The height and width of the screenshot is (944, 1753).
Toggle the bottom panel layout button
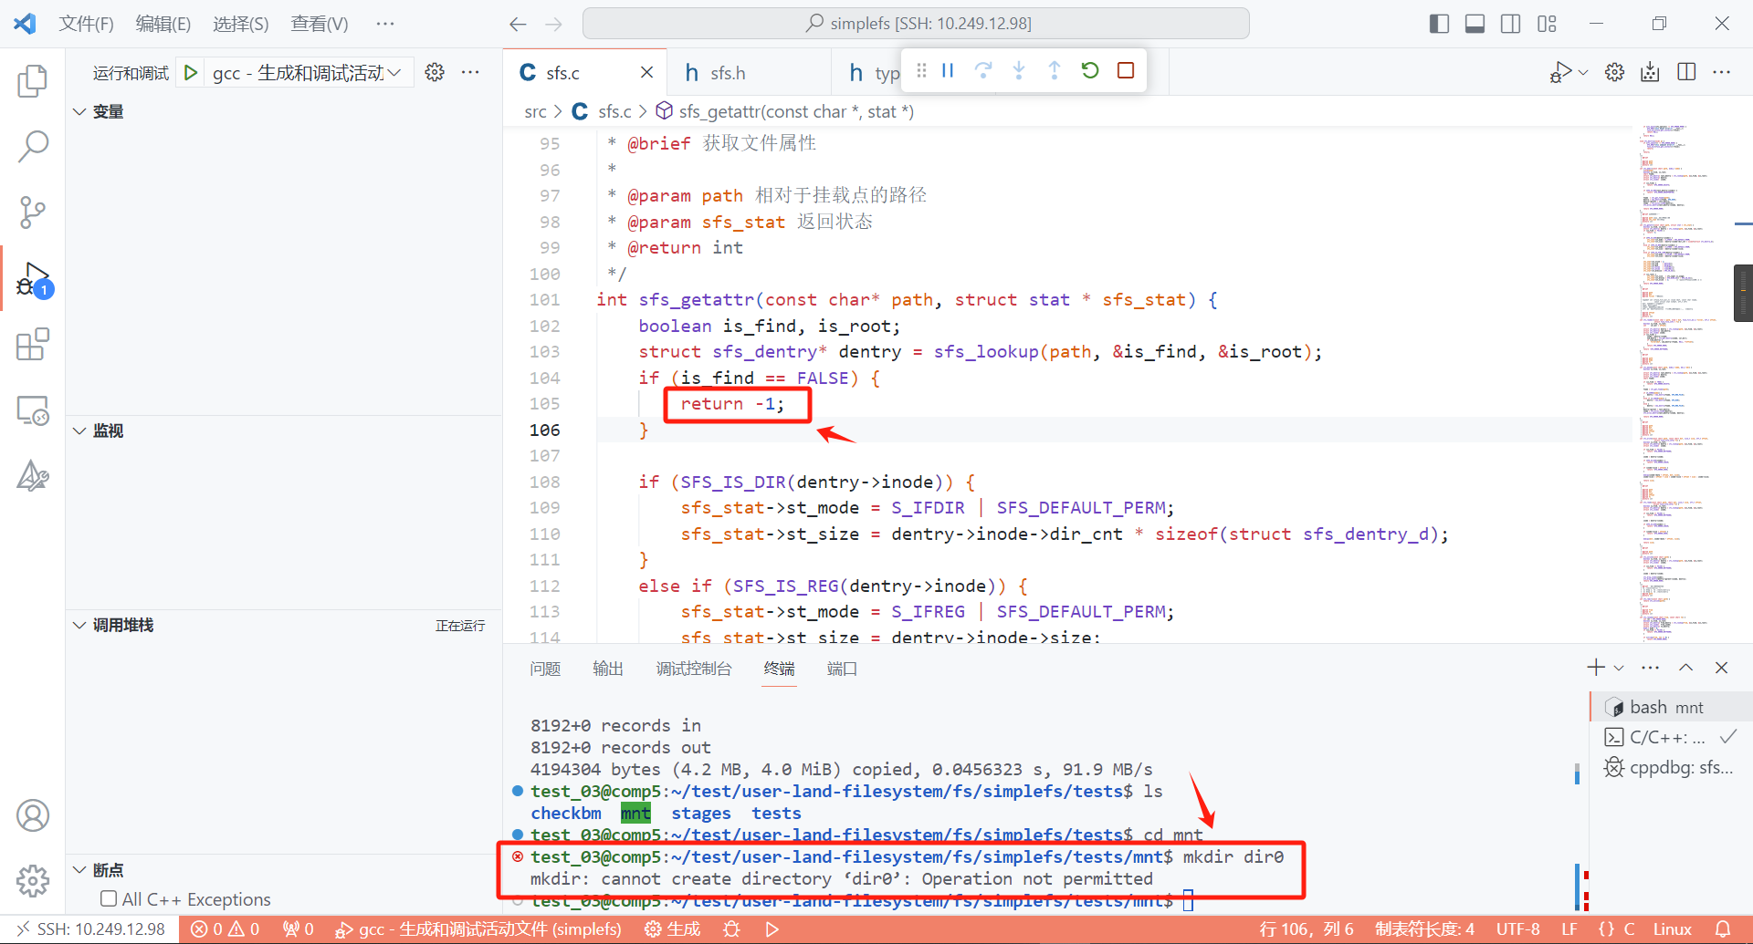click(1475, 24)
